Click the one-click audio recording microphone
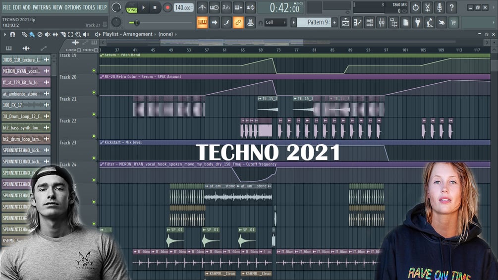Image resolution: width=498 pixels, height=280 pixels. (440, 7)
